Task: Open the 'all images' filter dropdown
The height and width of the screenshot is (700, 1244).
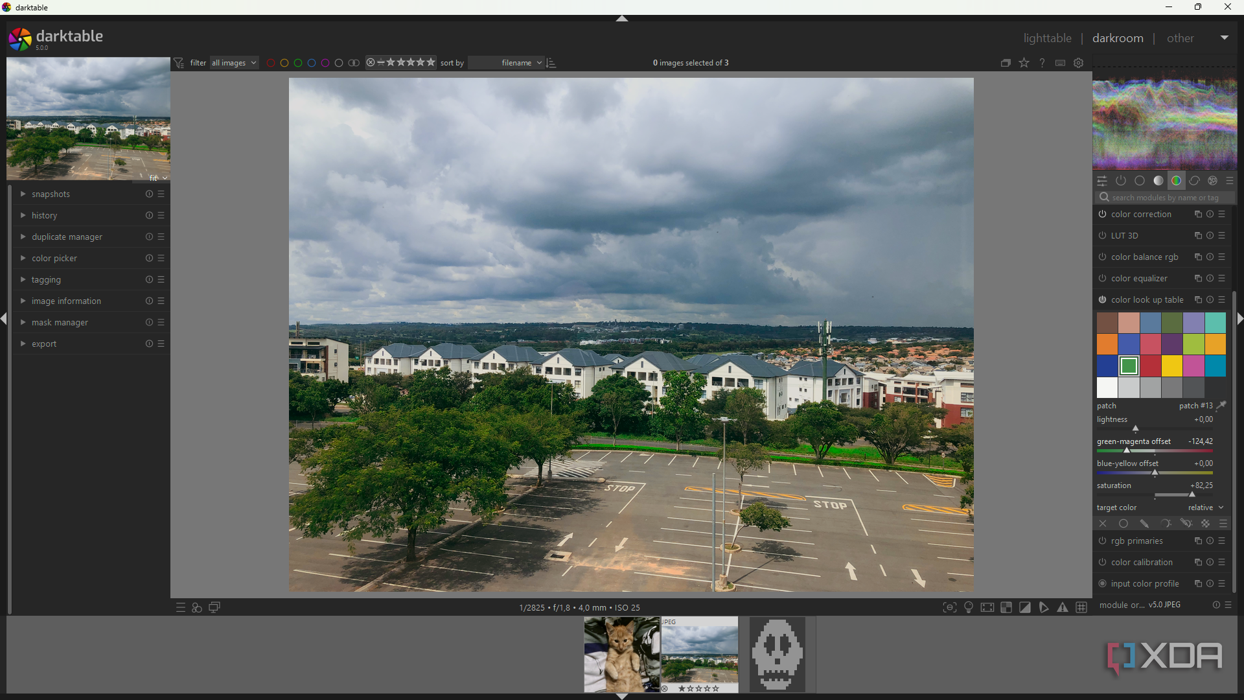Action: point(235,63)
